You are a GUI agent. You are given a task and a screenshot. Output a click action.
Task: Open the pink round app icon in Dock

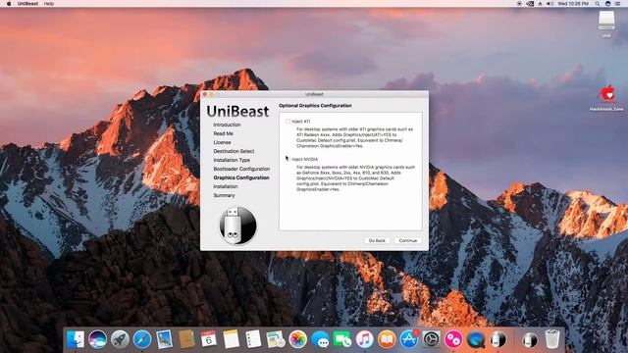[x=453, y=339]
